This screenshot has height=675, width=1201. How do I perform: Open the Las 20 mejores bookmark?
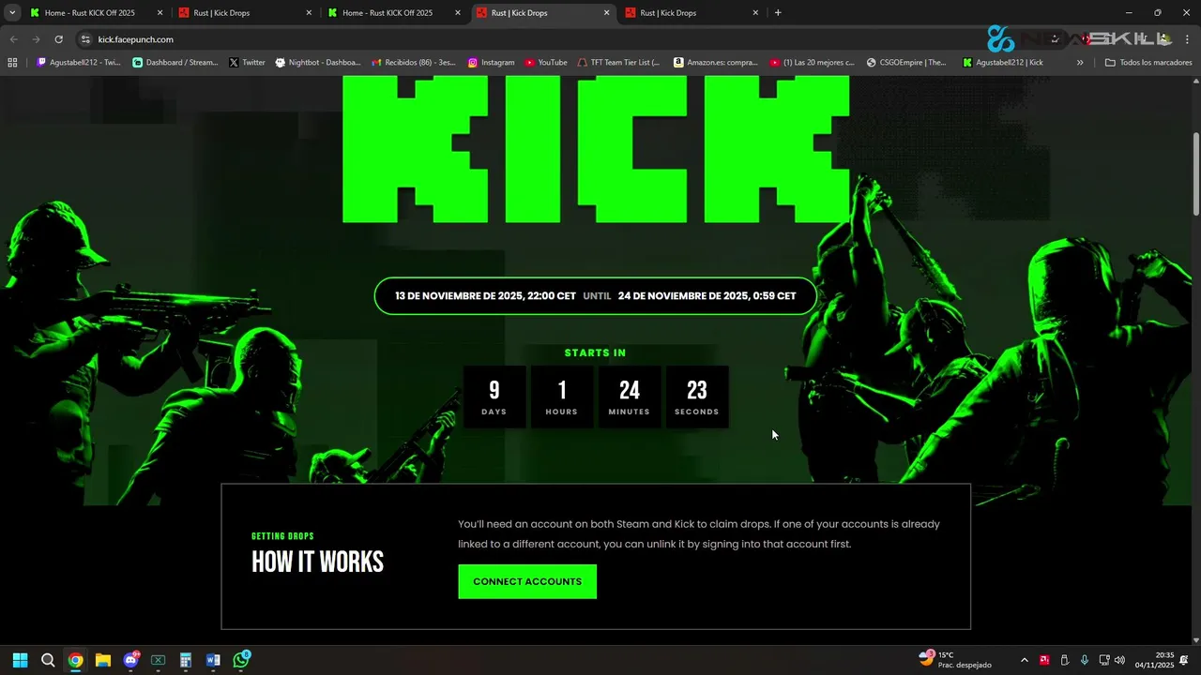tap(813, 63)
